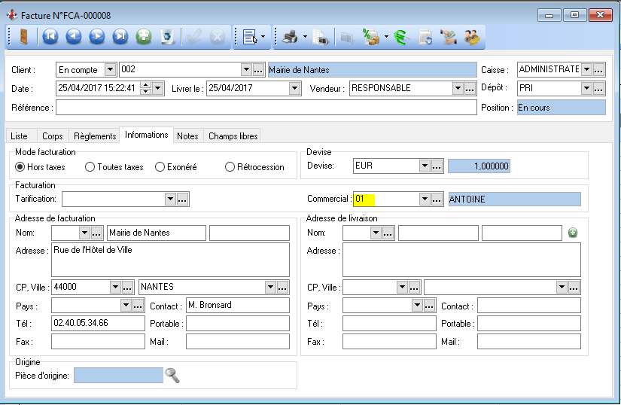Click the ellipsis button next to Dépôt
Image resolution: width=621 pixels, height=405 pixels.
pyautogui.click(x=599, y=88)
